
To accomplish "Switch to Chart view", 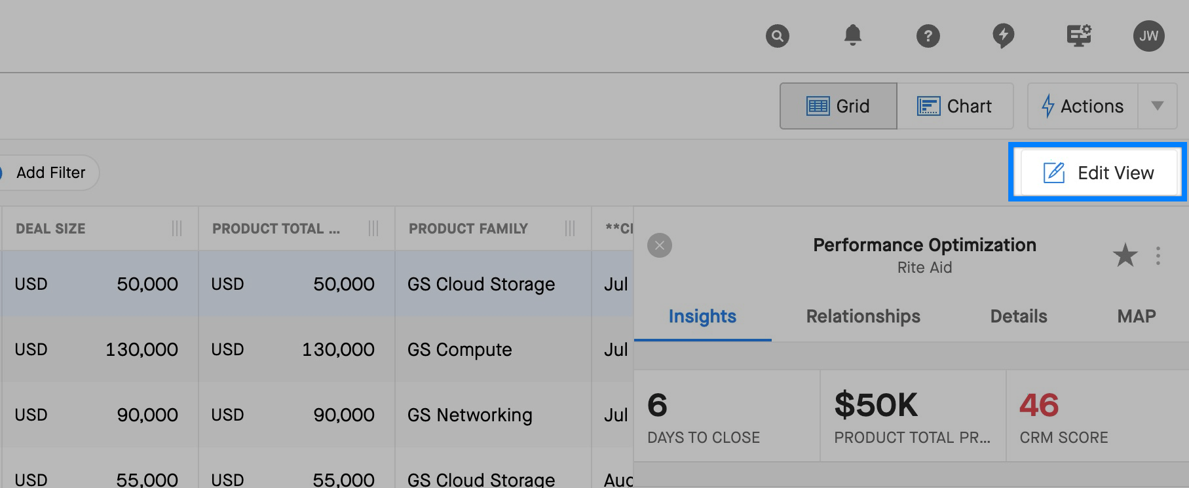I will 954,106.
